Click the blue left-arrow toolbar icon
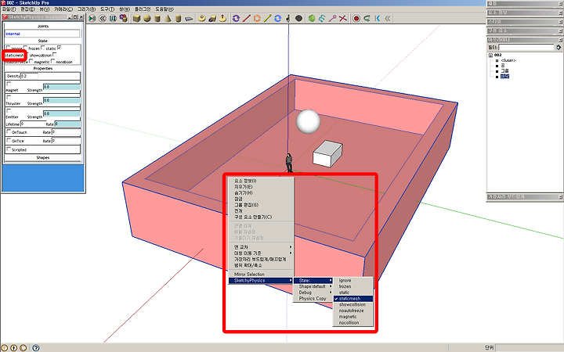The width and height of the screenshot is (564, 352). 378,18
